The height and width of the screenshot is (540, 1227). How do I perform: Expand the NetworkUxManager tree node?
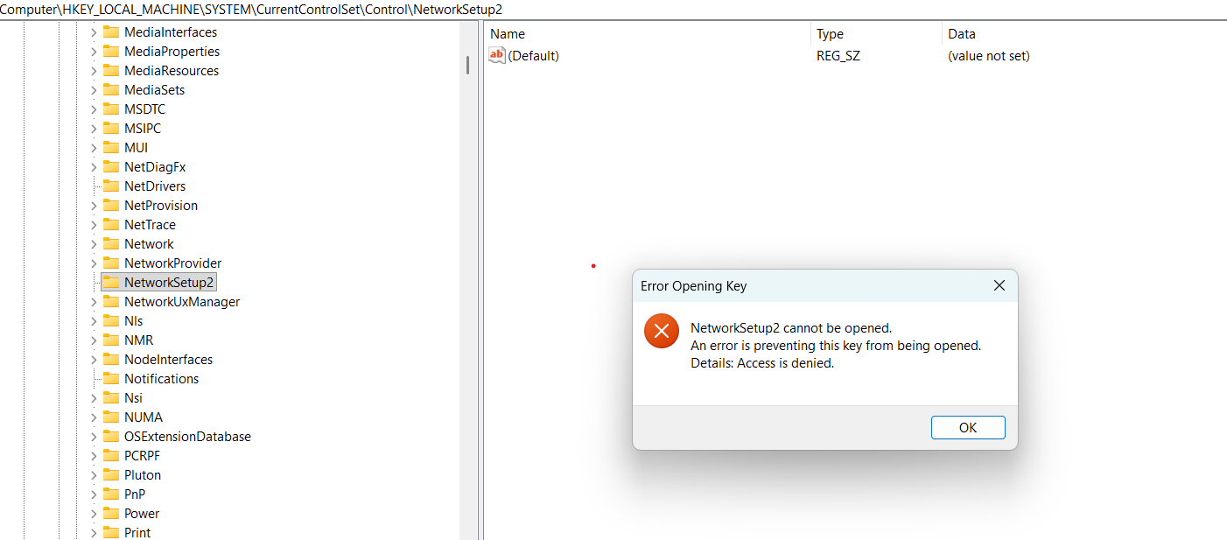94,302
